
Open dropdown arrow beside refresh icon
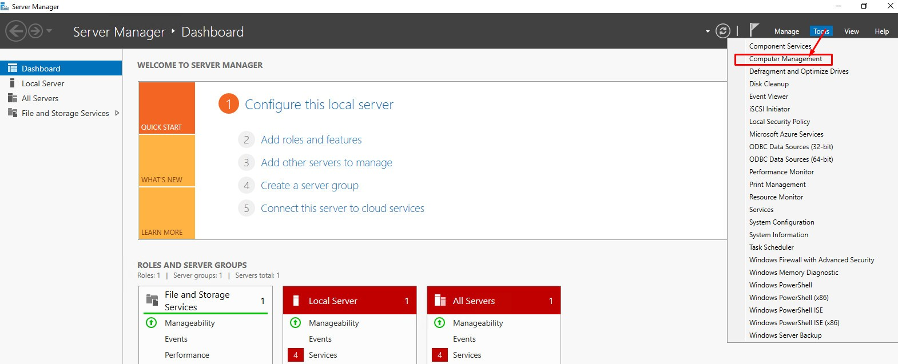708,31
